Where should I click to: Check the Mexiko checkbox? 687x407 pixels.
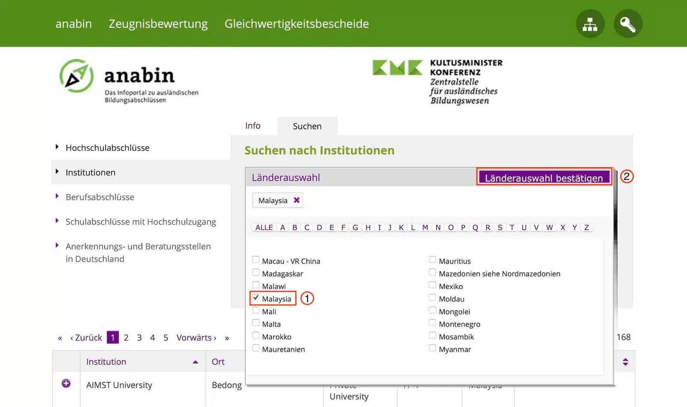[x=432, y=285]
